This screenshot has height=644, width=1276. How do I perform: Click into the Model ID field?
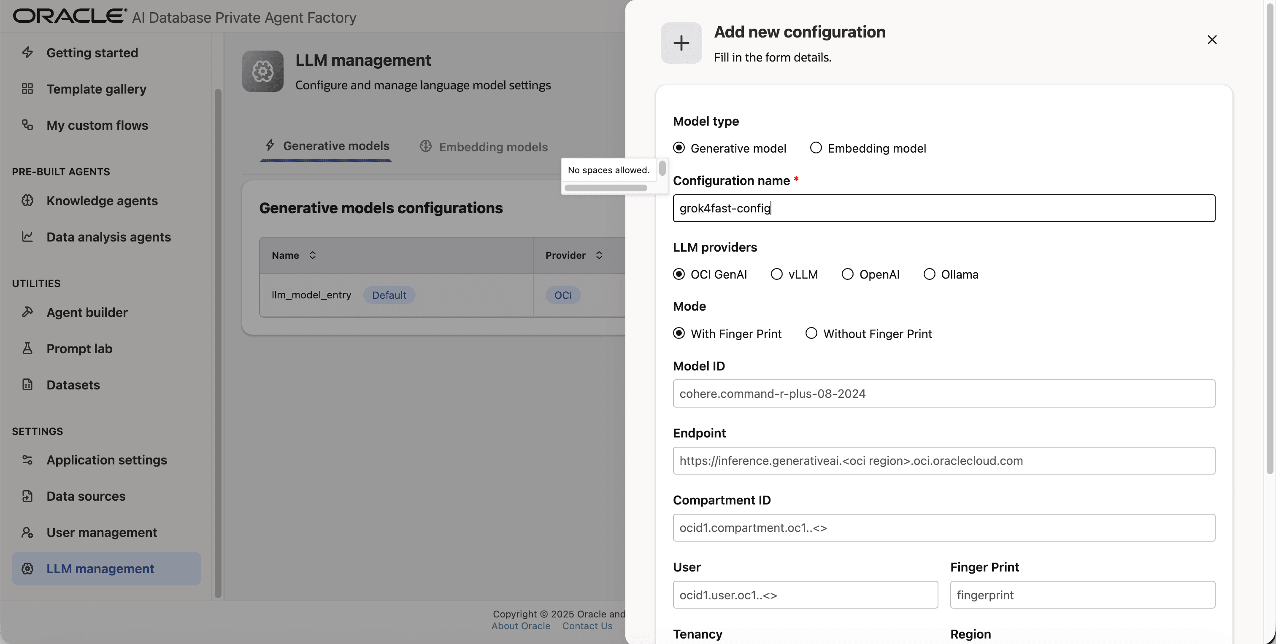pos(943,394)
